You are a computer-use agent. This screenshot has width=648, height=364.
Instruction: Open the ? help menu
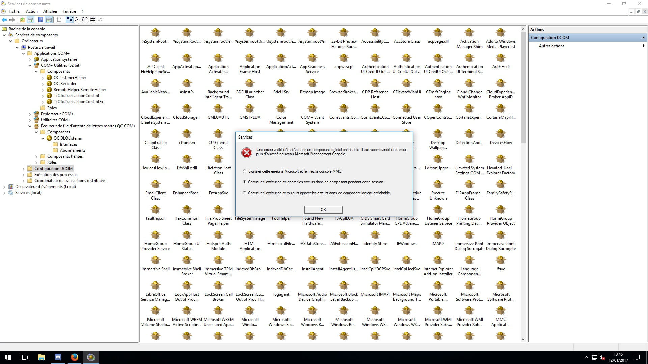click(x=82, y=11)
